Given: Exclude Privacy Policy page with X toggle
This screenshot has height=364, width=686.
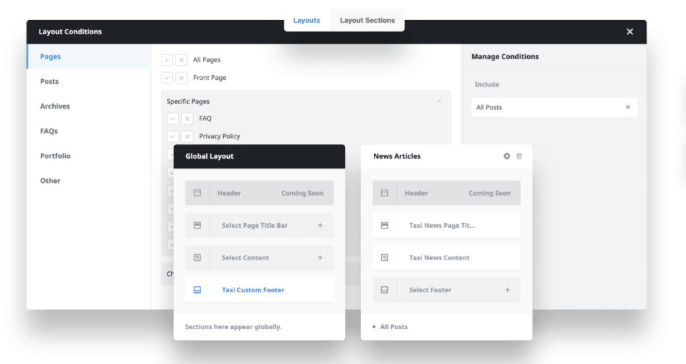Looking at the screenshot, I should click(x=188, y=137).
